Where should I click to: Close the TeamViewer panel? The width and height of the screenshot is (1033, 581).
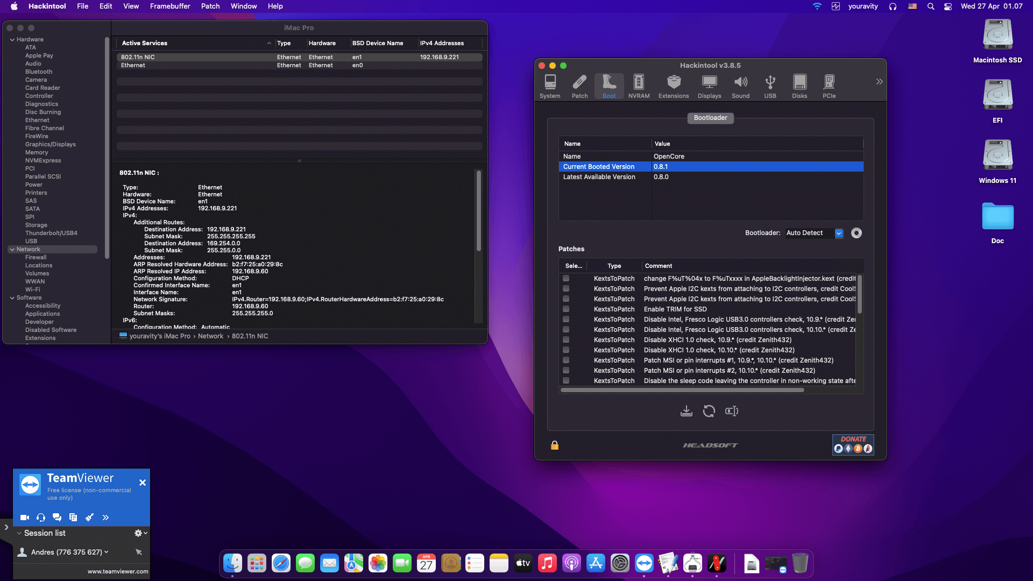point(143,483)
